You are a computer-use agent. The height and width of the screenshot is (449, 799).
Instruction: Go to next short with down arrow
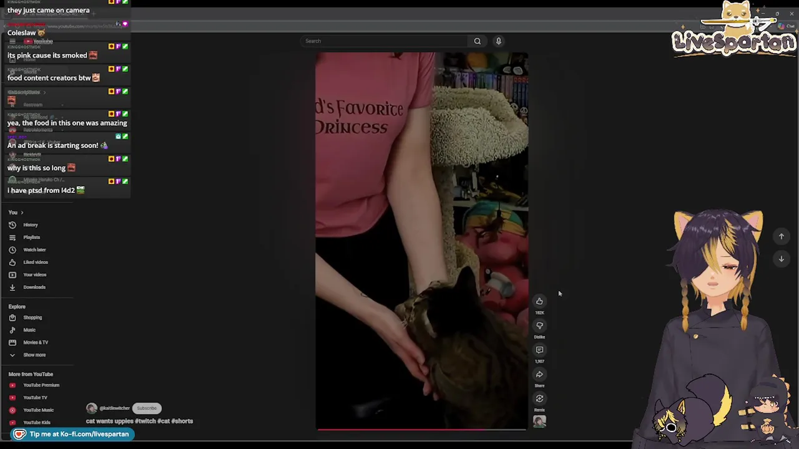pos(781,259)
